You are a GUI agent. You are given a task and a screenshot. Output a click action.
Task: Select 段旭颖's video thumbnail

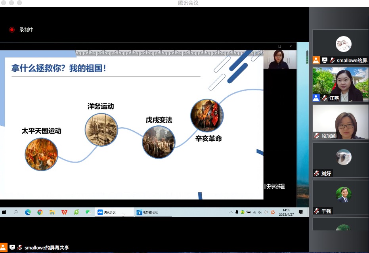coord(340,123)
